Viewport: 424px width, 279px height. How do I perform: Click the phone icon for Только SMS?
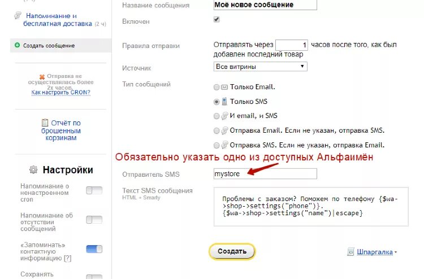click(224, 102)
